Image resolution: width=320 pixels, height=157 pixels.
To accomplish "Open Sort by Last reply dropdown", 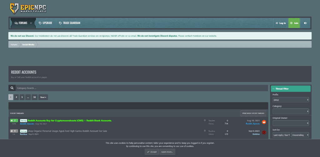I will [x=282, y=135].
